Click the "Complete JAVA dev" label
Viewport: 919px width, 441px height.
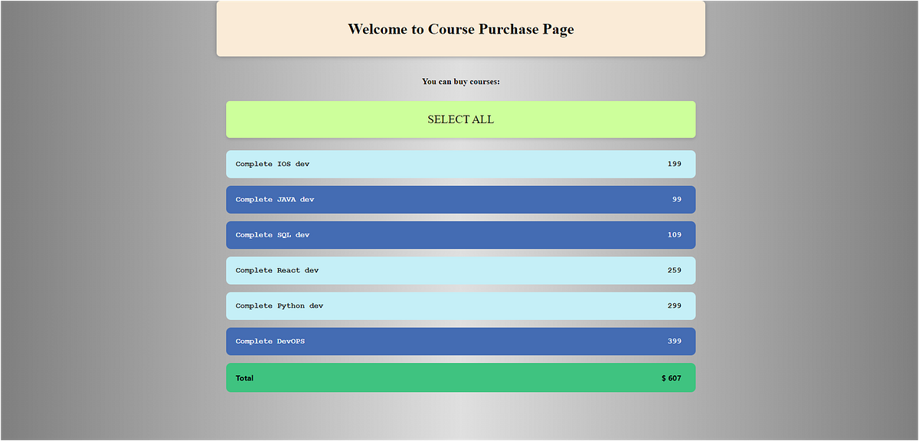pyautogui.click(x=275, y=199)
